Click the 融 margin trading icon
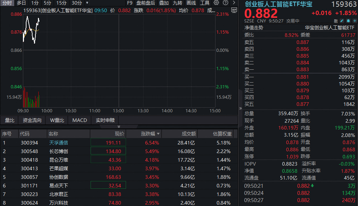This screenshot has height=206, width=358. [x=336, y=21]
